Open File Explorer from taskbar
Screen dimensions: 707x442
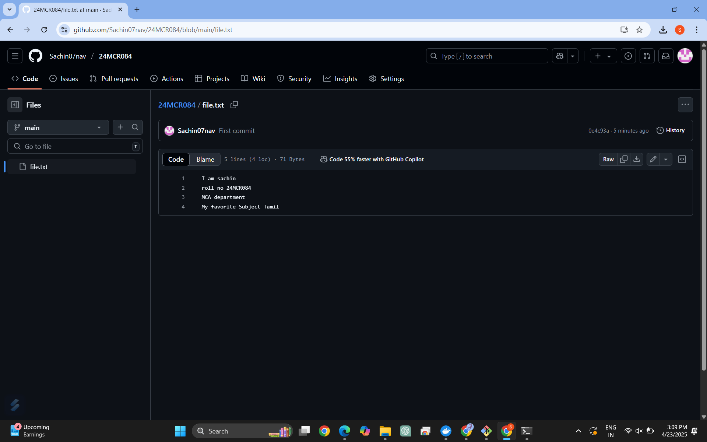pos(385,431)
